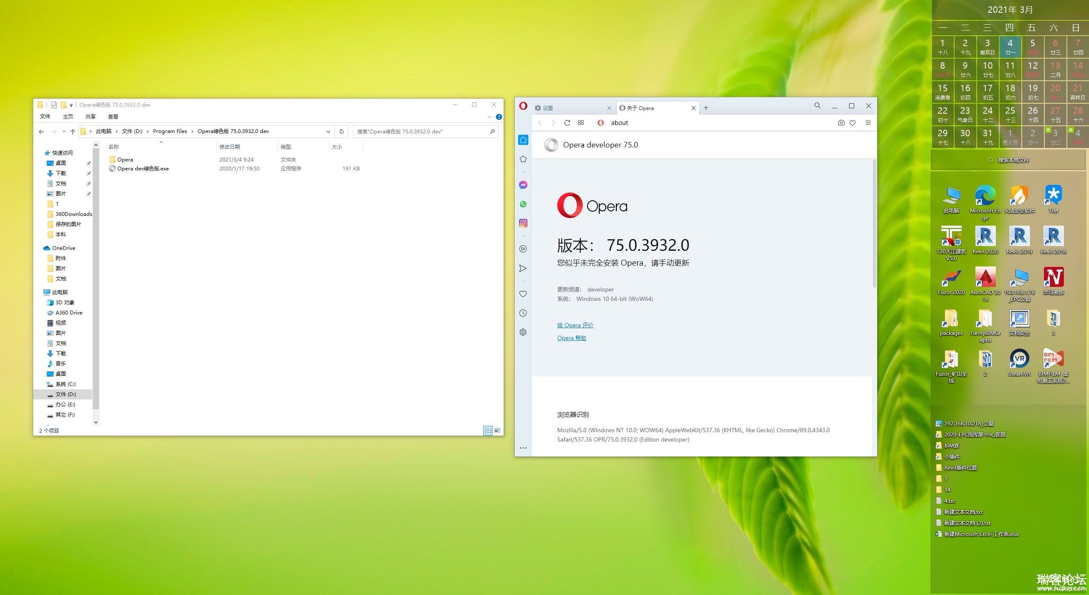Viewport: 1089px width, 595px height.
Task: Click 搜索本地文件 desktop search field
Action: [1009, 160]
